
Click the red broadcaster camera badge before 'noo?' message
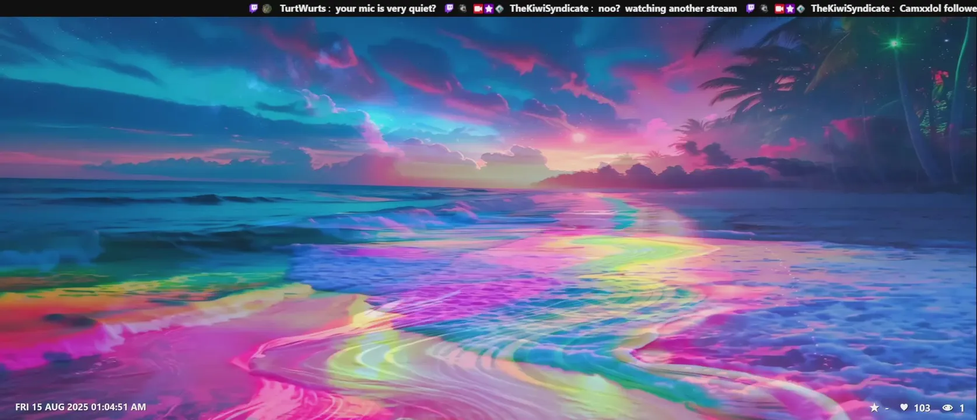[478, 8]
